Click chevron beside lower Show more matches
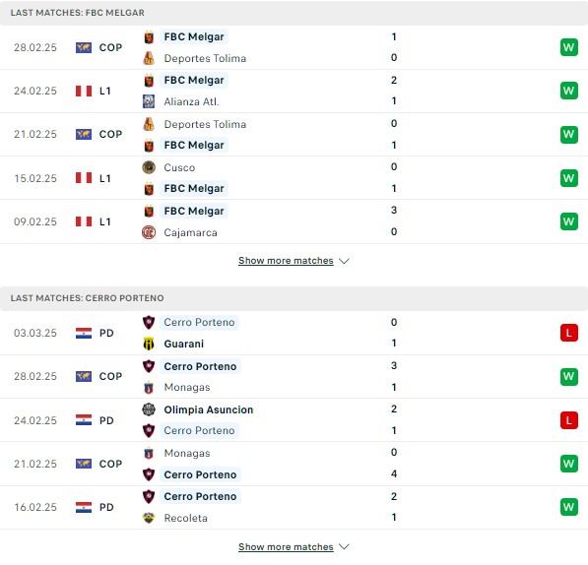This screenshot has width=588, height=565. click(344, 547)
